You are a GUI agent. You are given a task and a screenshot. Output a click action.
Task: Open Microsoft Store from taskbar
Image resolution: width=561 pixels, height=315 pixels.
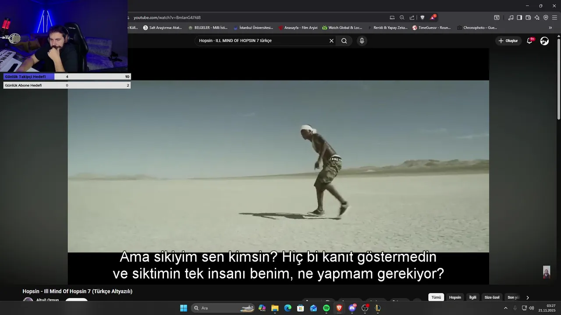[x=301, y=308]
